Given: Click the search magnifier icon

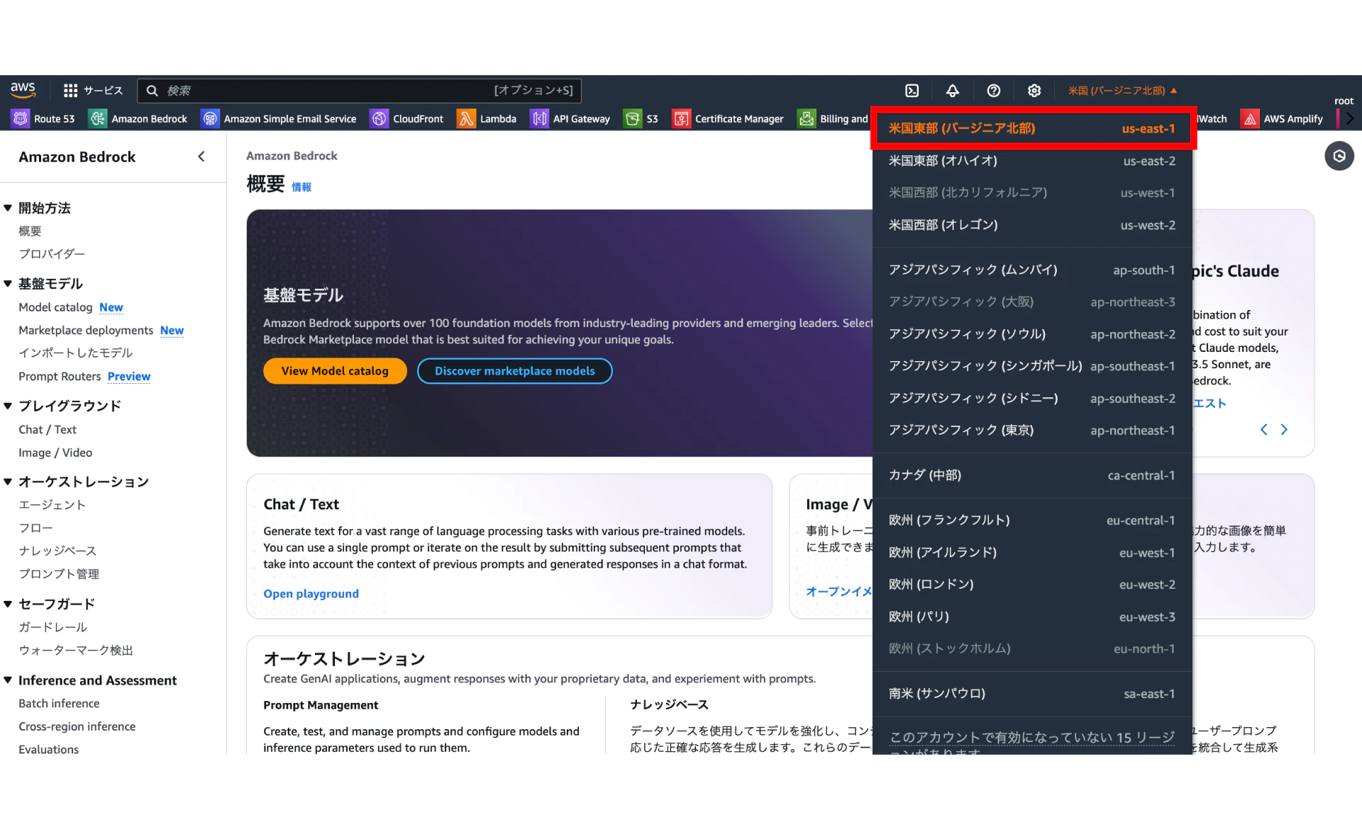Looking at the screenshot, I should (152, 91).
